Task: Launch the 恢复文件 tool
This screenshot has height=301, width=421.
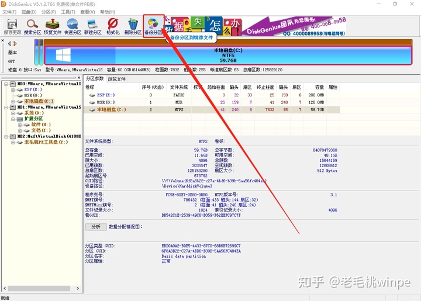Action: click(53, 27)
